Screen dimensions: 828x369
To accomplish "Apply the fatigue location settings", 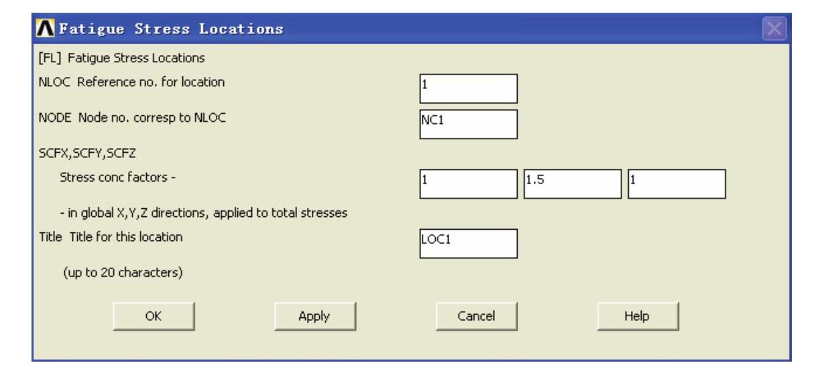I will (315, 316).
